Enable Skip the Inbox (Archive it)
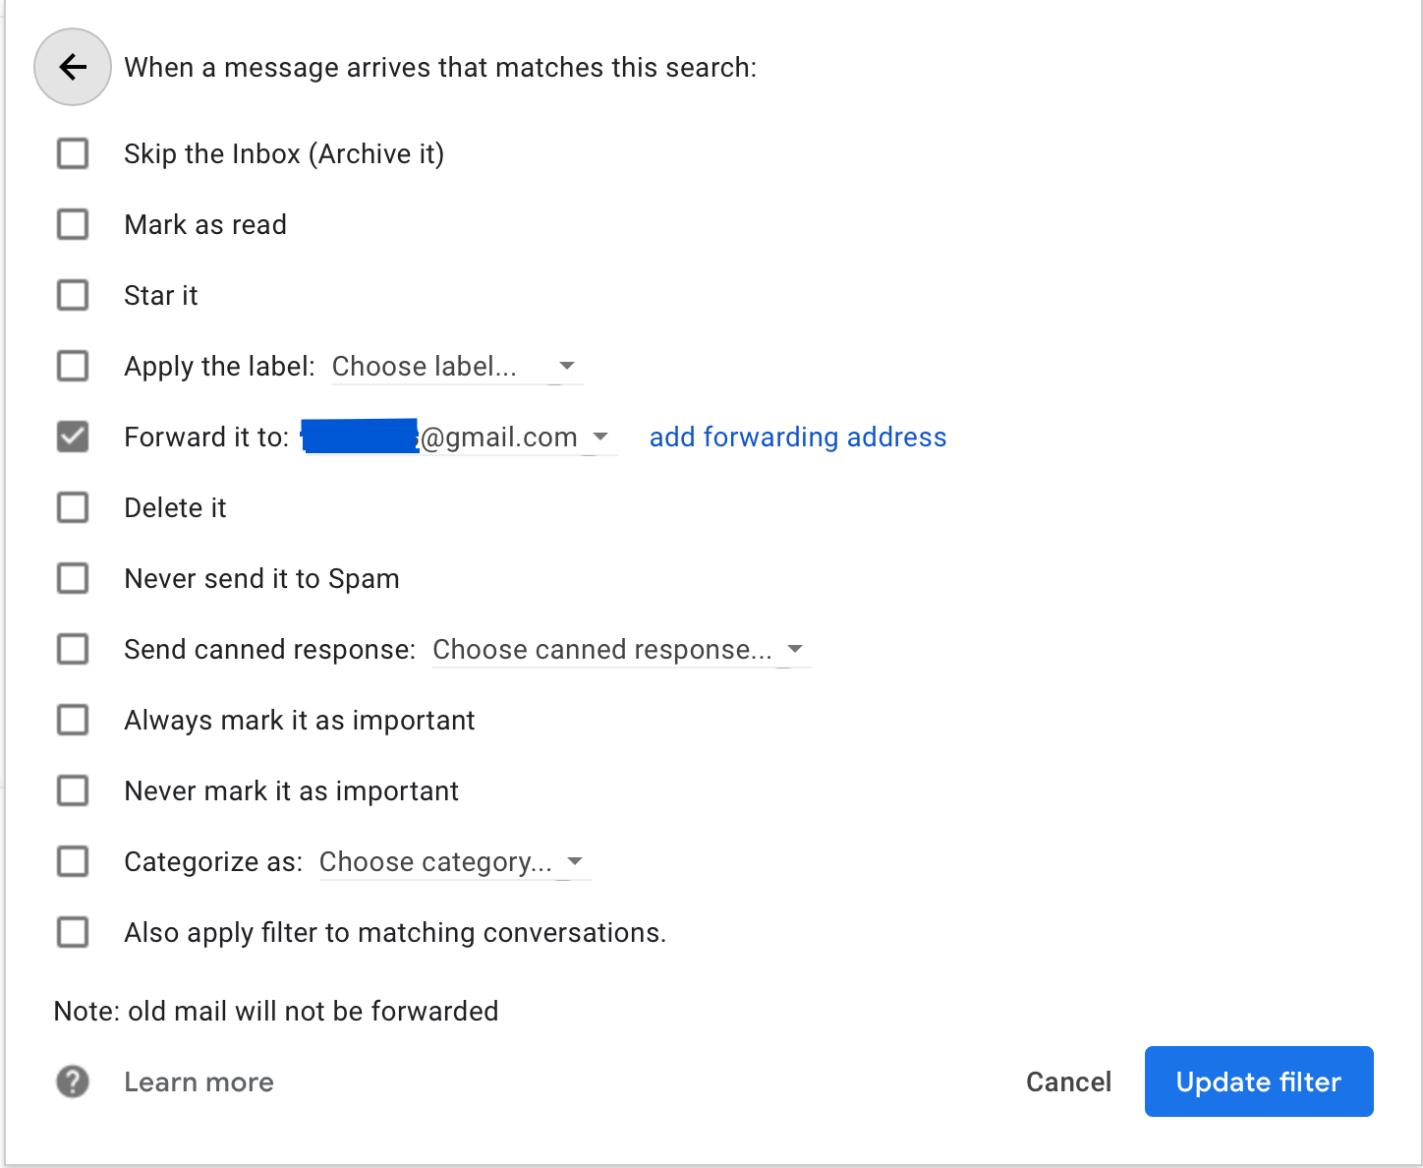 pyautogui.click(x=72, y=153)
